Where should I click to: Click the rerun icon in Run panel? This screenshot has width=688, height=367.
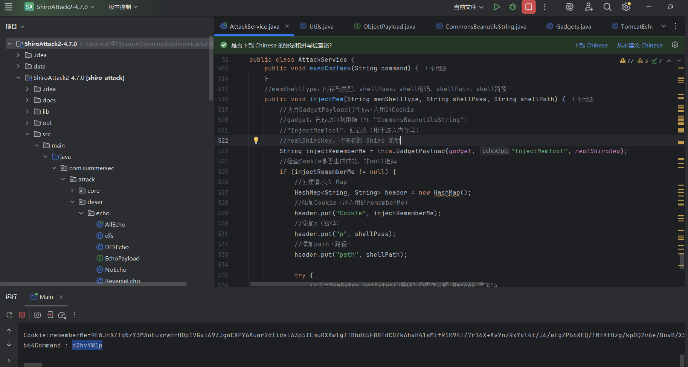[x=10, y=315]
